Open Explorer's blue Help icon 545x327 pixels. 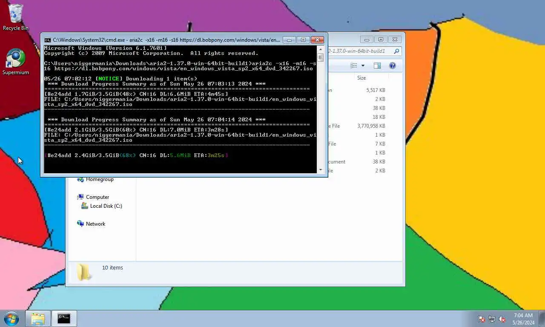tap(393, 66)
